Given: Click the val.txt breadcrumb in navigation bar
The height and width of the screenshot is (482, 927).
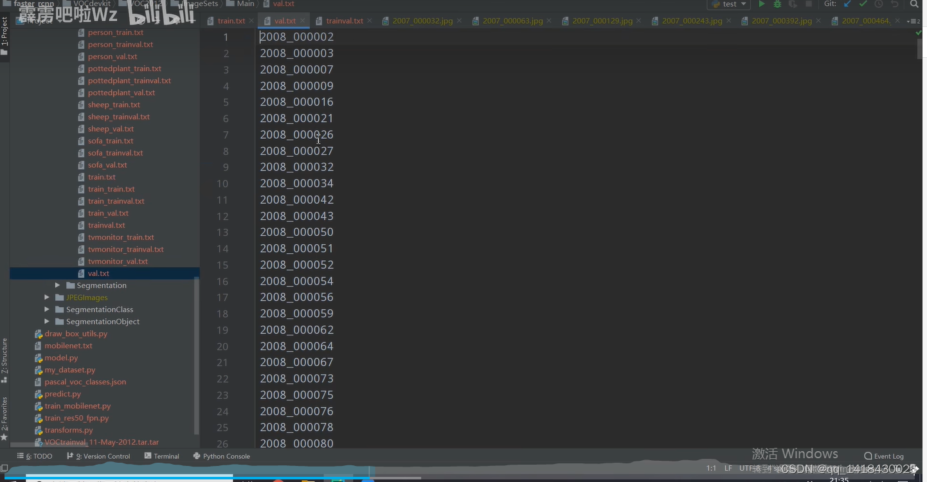Looking at the screenshot, I should click(x=279, y=4).
